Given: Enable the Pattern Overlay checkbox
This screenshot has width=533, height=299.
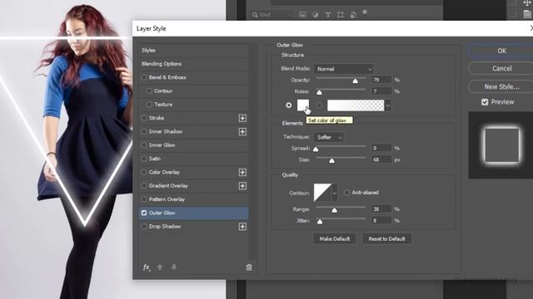Looking at the screenshot, I should tap(144, 199).
